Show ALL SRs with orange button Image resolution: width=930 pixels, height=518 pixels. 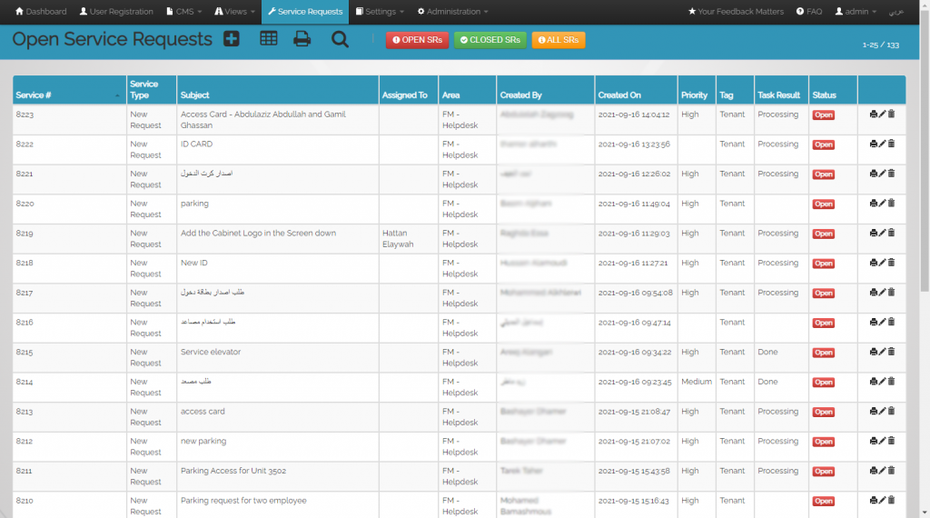point(559,40)
